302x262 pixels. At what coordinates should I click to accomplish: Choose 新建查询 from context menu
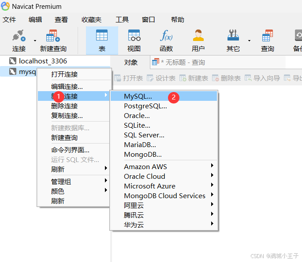(x=74, y=138)
